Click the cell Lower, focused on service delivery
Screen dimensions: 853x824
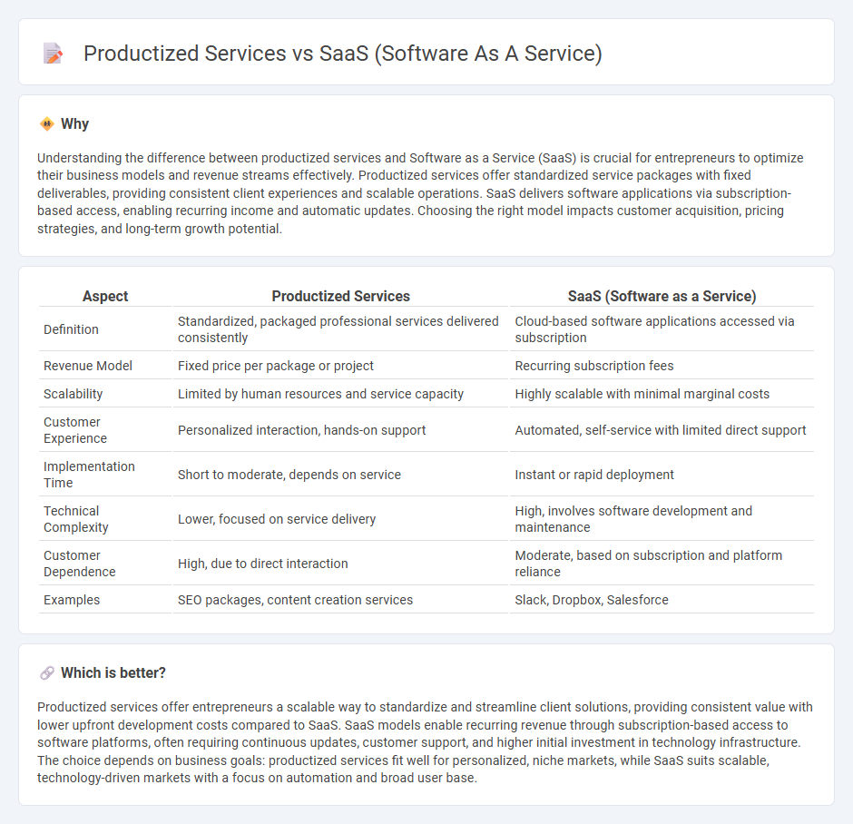coord(277,519)
